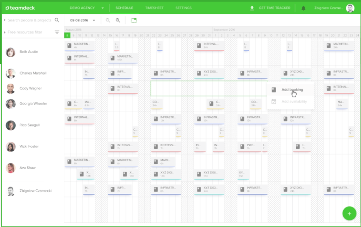
Task: Open Charles Marshall's first XYZ DIGI... booking
Action: (x=209, y=73)
